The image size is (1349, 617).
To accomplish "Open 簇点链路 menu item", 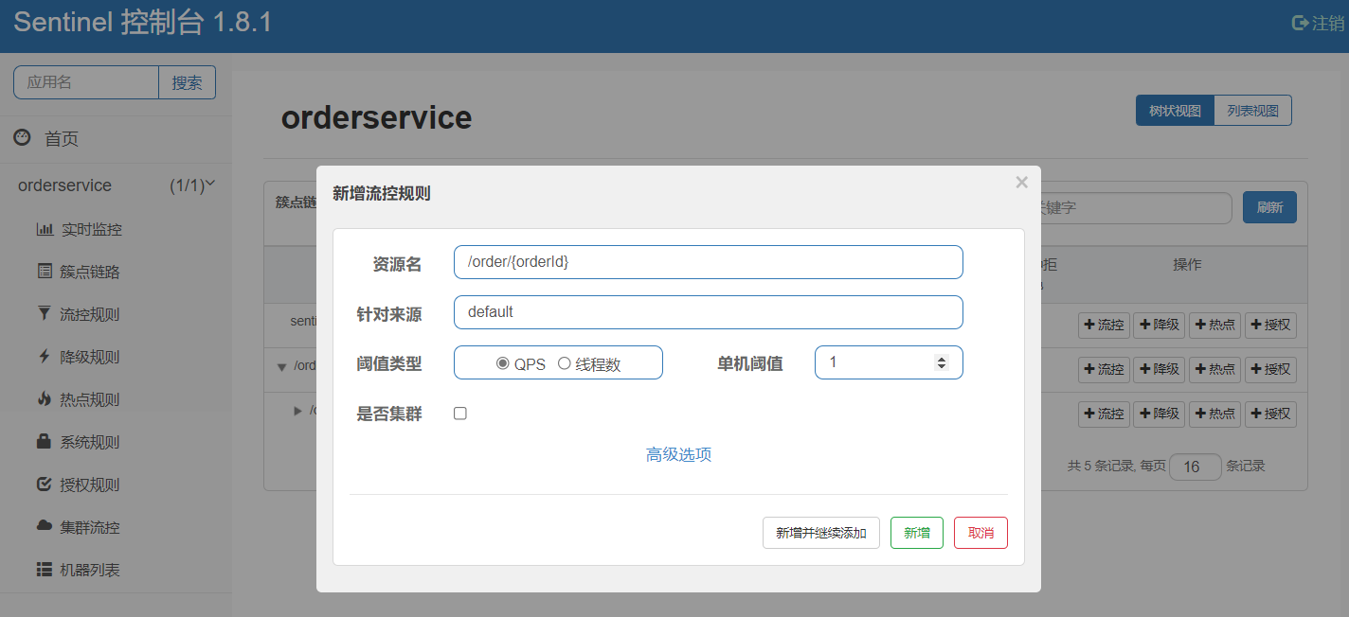I will click(x=90, y=272).
